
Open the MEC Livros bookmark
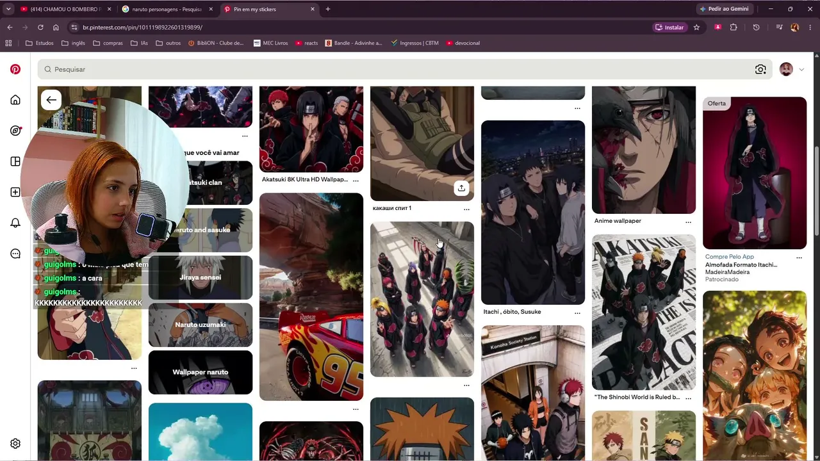point(270,43)
